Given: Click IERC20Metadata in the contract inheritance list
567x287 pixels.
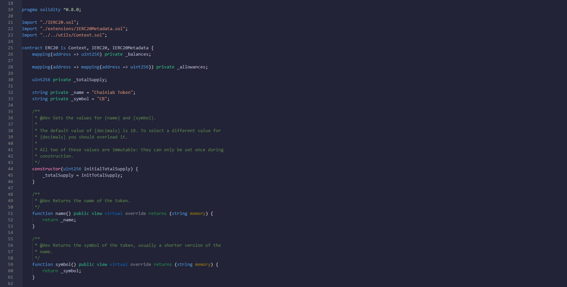Looking at the screenshot, I should [130, 48].
